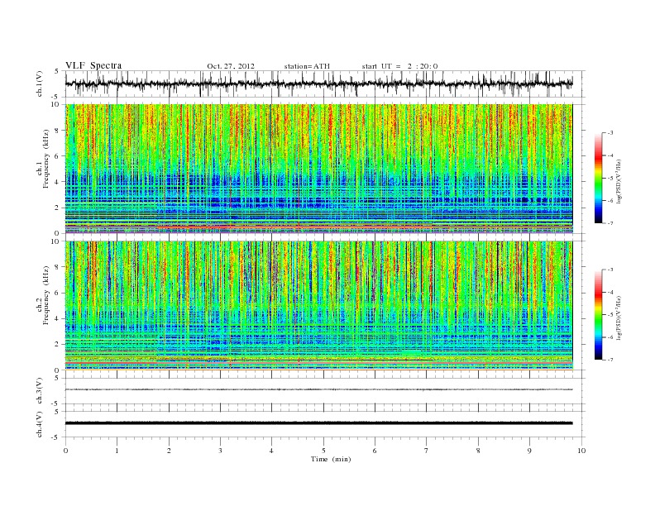Screen dimensions: 655x506
Task: Click the ch.2 Frequency (kHz) axis label
Action: click(x=43, y=295)
